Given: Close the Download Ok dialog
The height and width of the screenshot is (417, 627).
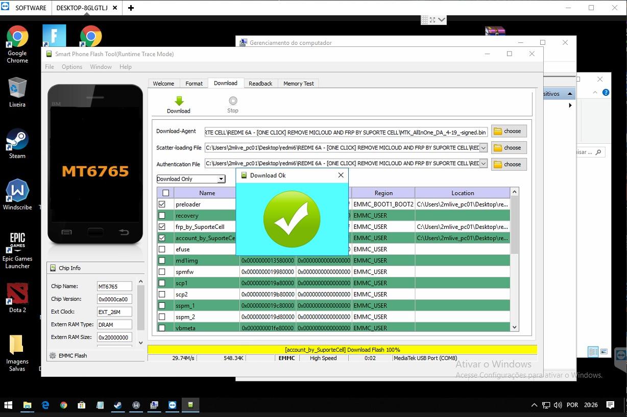Looking at the screenshot, I should (341, 175).
